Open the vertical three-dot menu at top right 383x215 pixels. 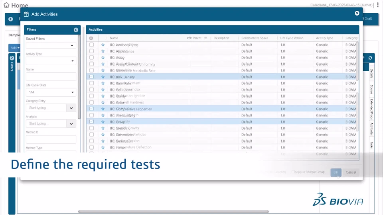[378, 5]
